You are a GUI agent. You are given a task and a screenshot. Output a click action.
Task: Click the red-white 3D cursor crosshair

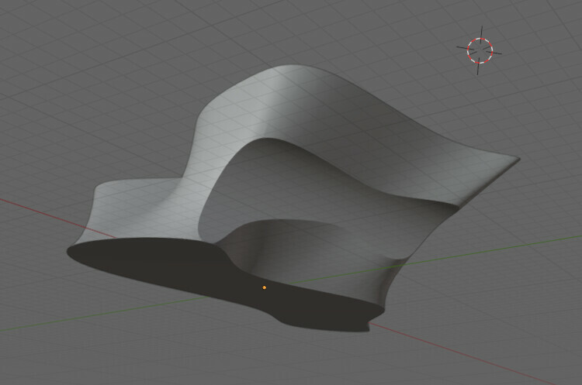(x=480, y=50)
